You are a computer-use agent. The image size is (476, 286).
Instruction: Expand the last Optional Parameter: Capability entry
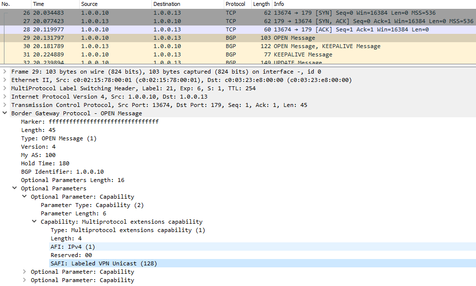(x=25, y=280)
